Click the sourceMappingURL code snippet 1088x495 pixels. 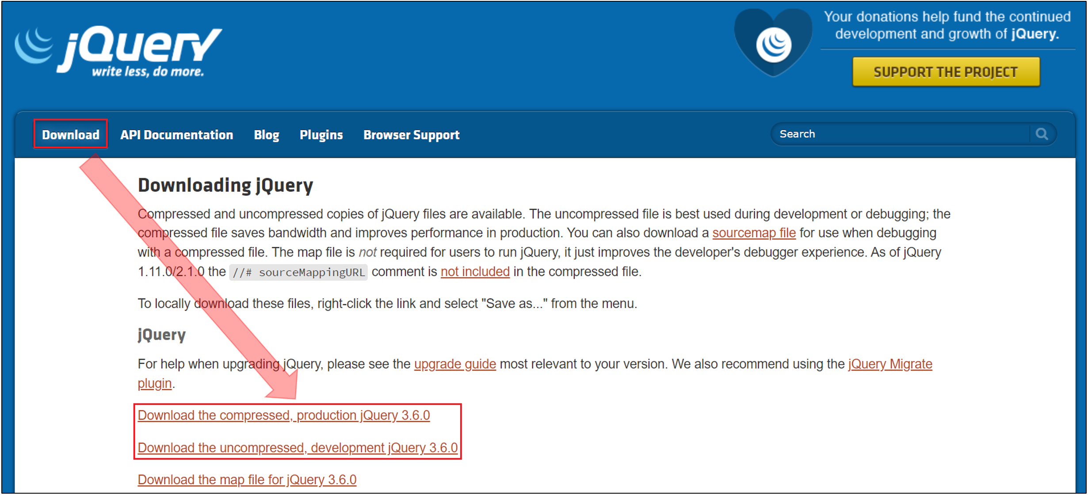(x=299, y=272)
